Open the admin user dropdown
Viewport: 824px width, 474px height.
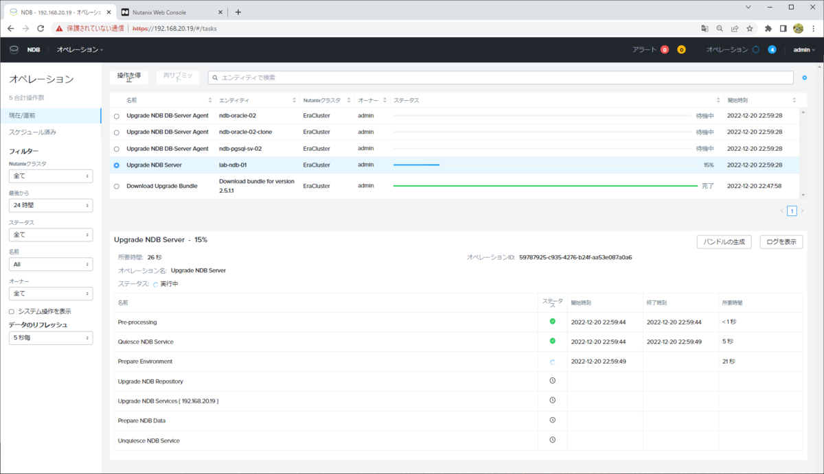(804, 49)
